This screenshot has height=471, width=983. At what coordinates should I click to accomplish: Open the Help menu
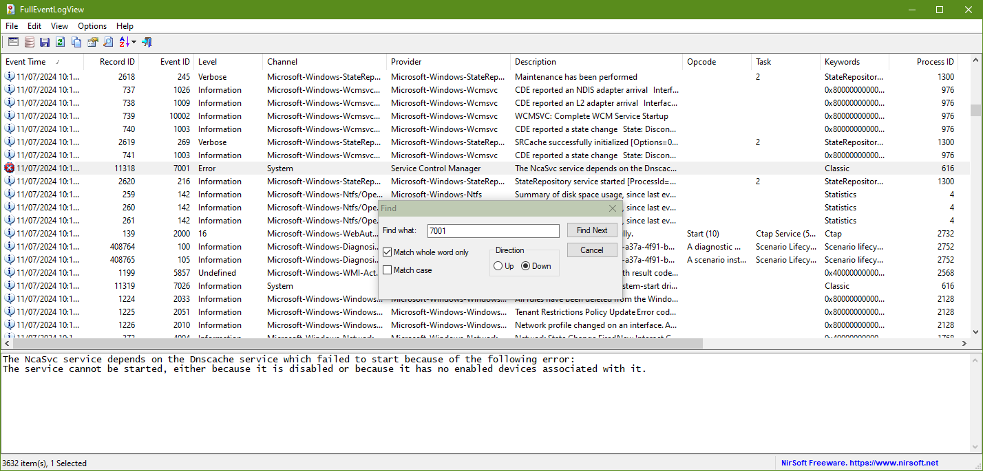coord(125,26)
